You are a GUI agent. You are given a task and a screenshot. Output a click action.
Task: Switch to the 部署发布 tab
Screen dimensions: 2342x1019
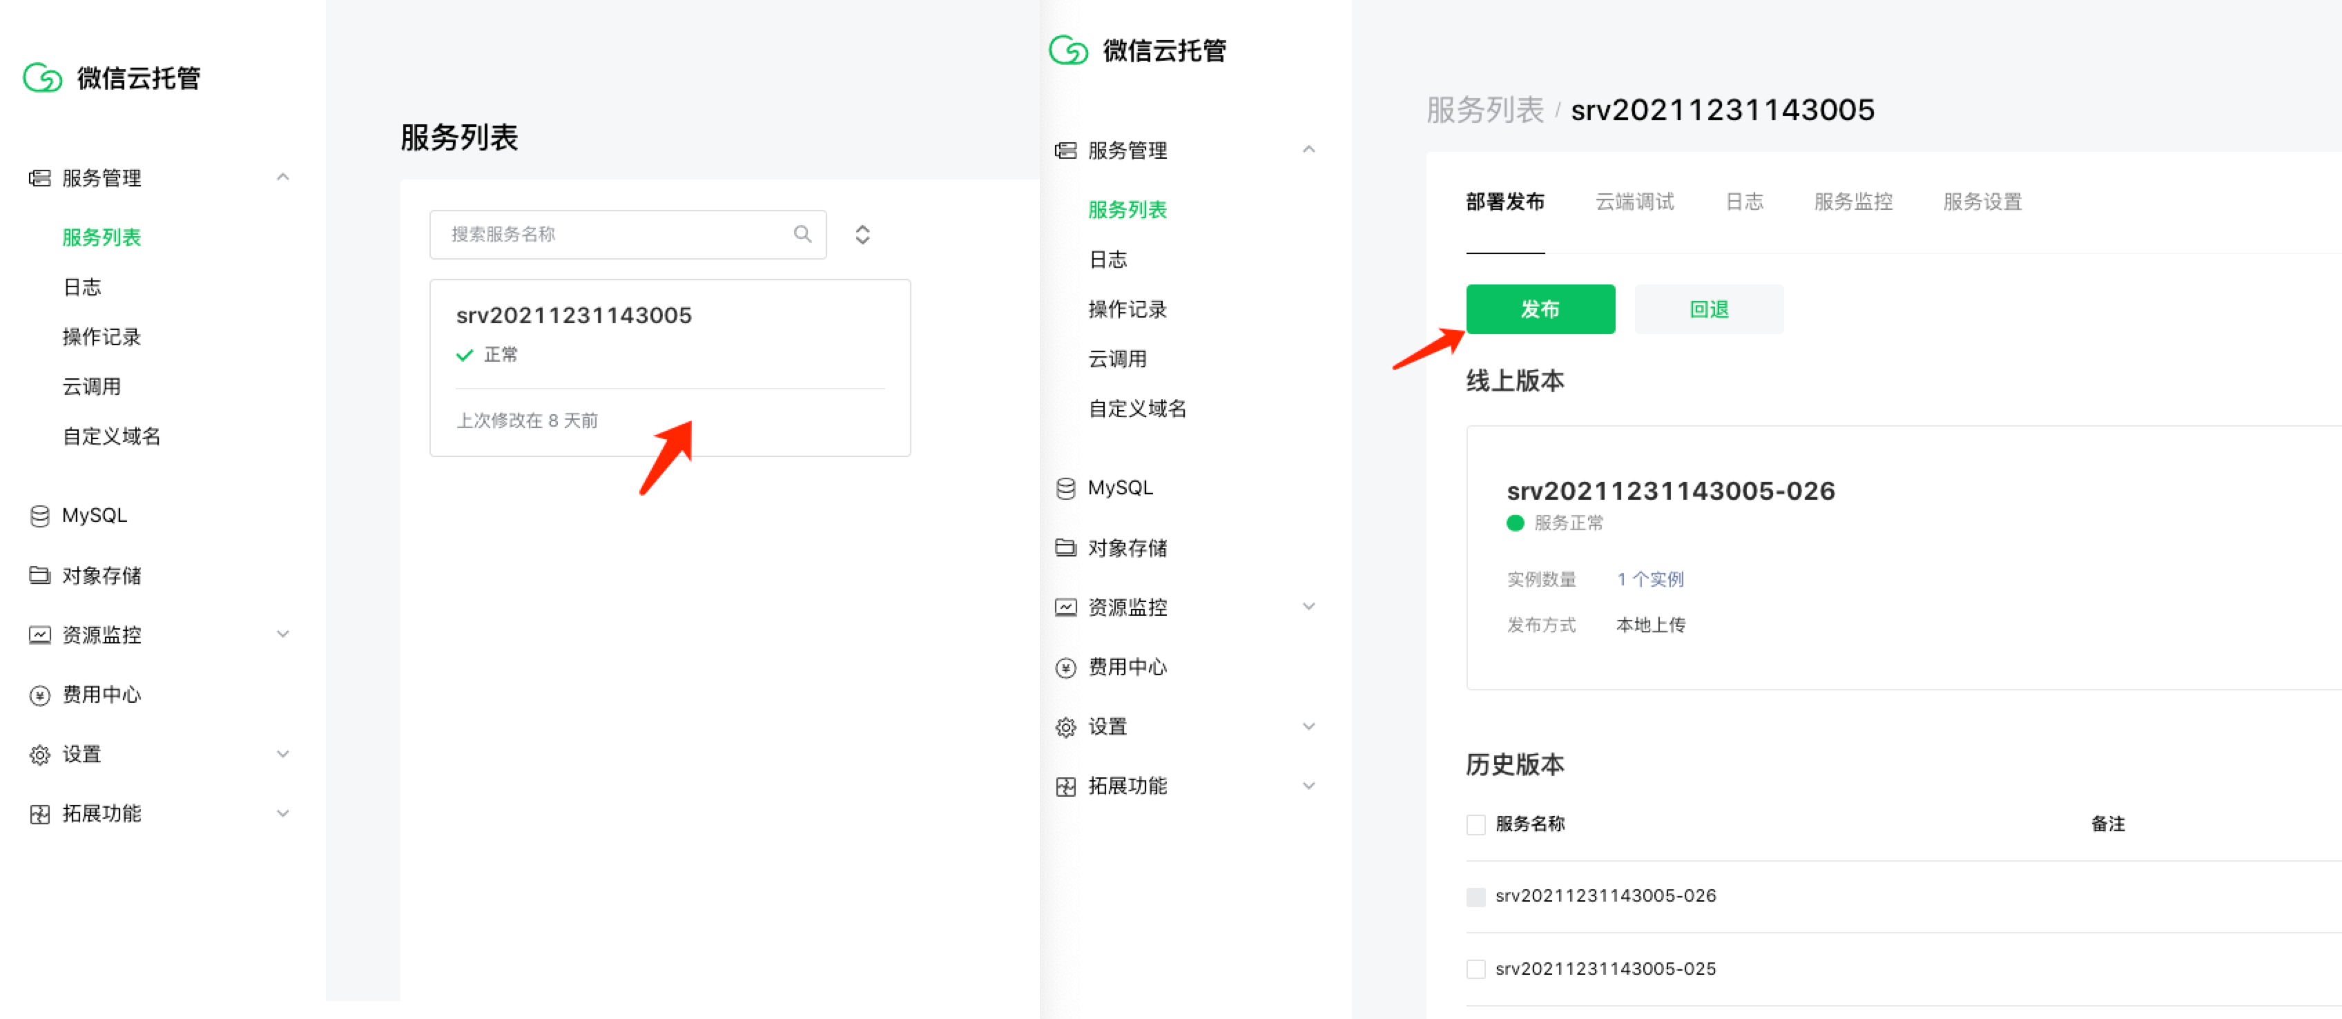click(1504, 202)
